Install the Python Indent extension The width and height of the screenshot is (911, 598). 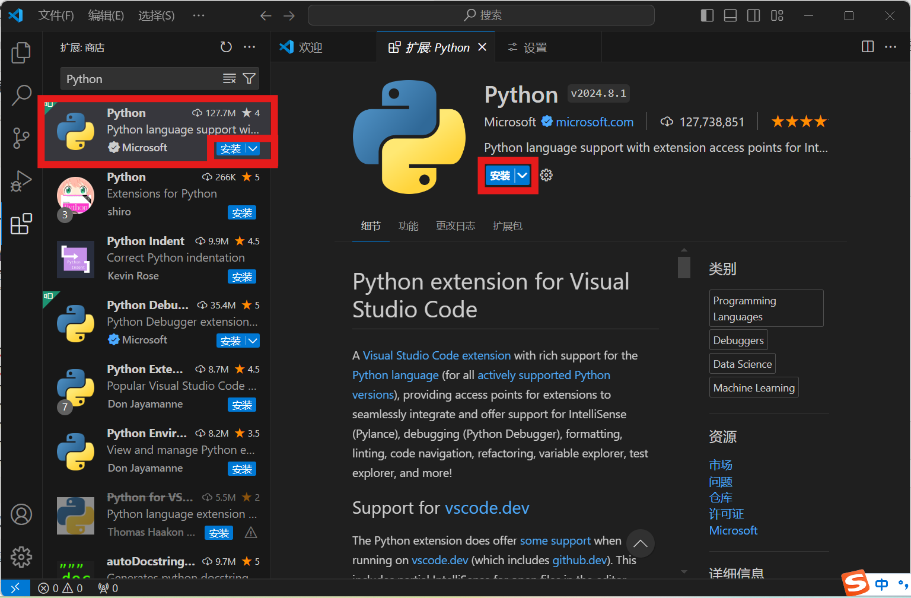coord(242,277)
